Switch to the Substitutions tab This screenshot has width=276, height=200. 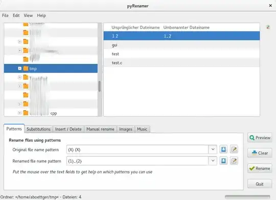pos(38,129)
